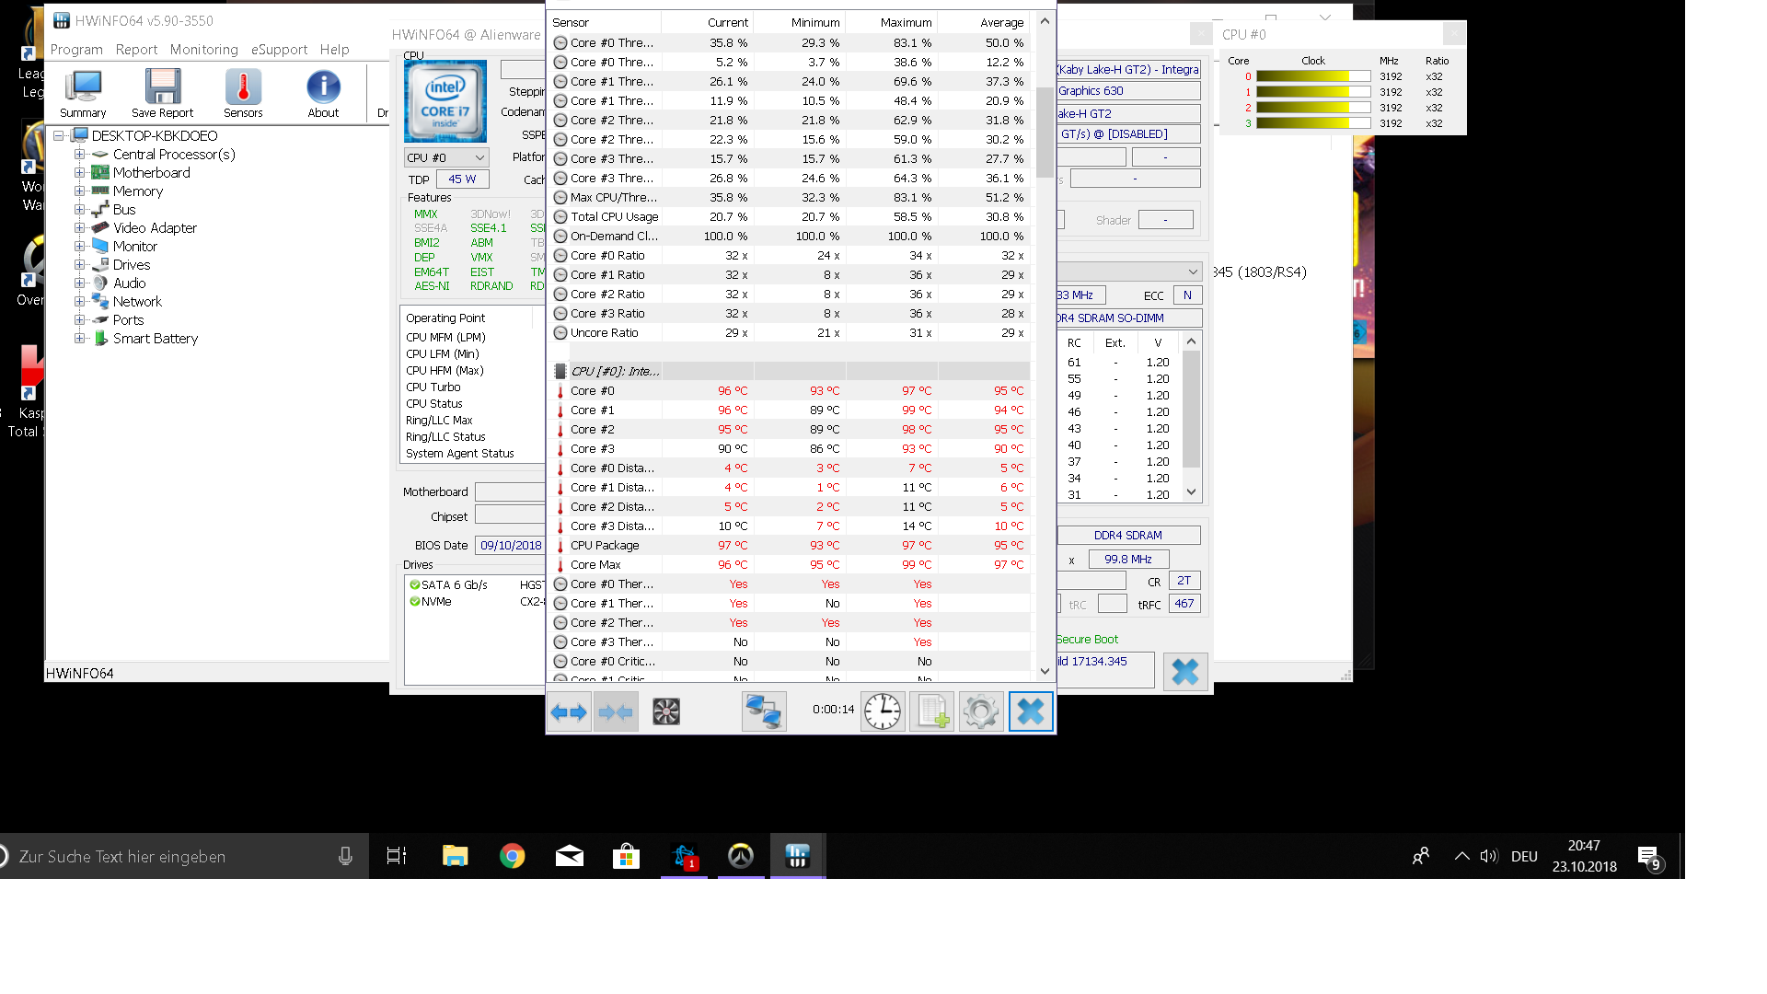Click the DEU language indicator
This screenshot has height=994, width=1767.
1524,857
